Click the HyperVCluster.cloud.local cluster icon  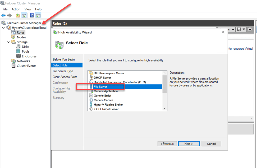(x=8, y=28)
